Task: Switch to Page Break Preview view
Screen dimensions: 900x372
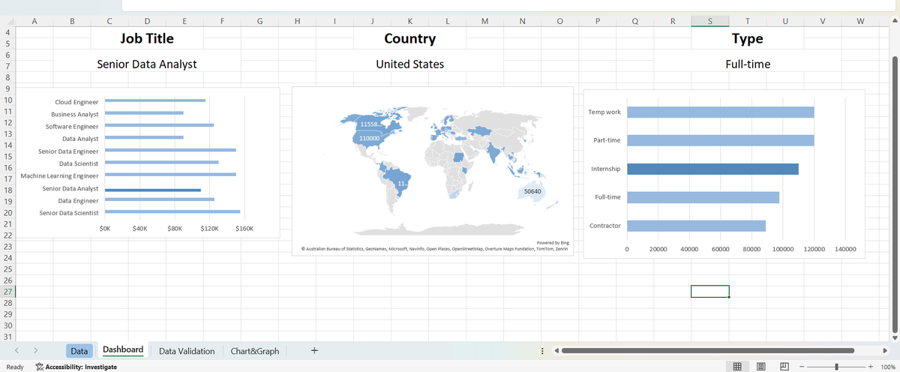Action: click(x=784, y=367)
